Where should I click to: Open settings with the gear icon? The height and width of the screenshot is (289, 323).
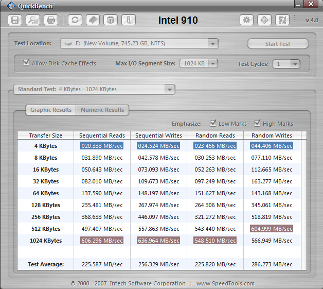[x=247, y=20]
